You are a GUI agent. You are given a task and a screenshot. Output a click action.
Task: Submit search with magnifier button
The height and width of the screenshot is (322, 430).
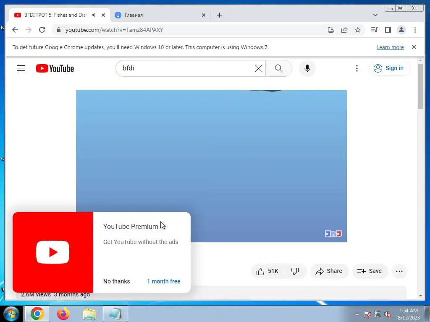pyautogui.click(x=279, y=68)
